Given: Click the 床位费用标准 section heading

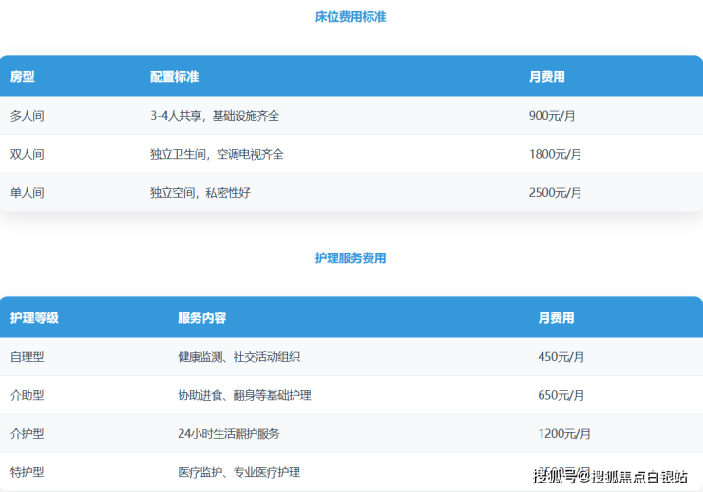Looking at the screenshot, I should pyautogui.click(x=351, y=17).
